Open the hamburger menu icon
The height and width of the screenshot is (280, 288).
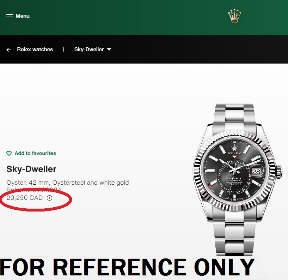(10, 16)
